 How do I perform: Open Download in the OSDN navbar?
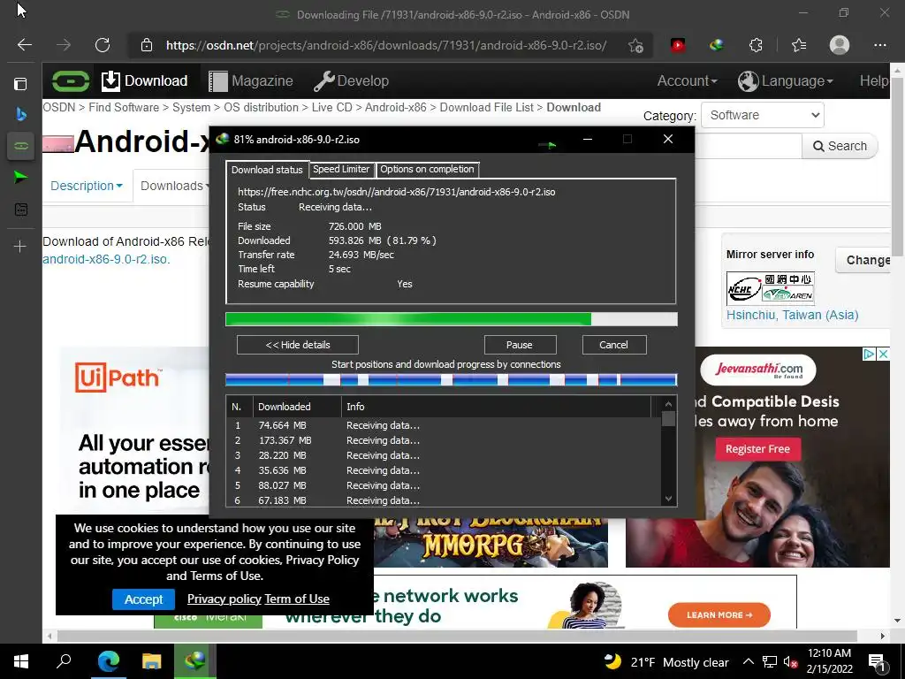pos(144,80)
